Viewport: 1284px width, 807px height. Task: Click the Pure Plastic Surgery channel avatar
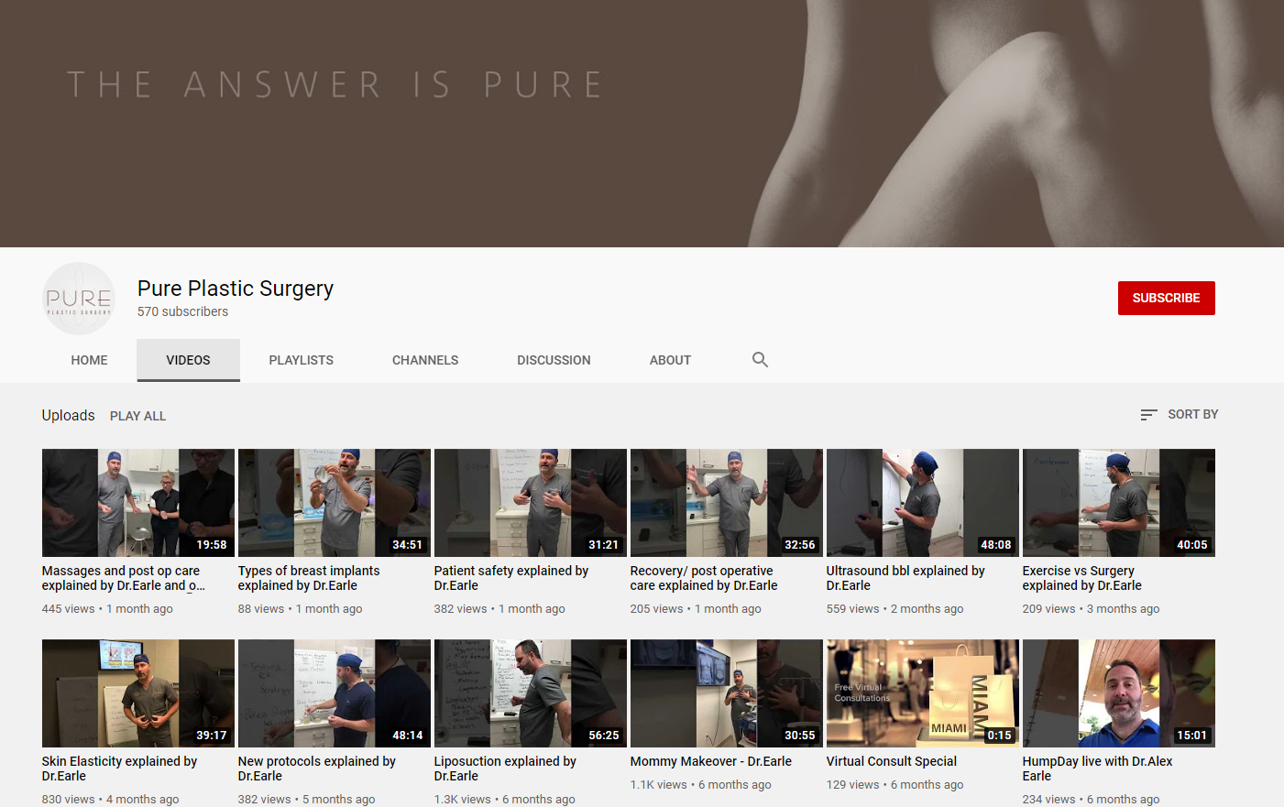point(79,299)
